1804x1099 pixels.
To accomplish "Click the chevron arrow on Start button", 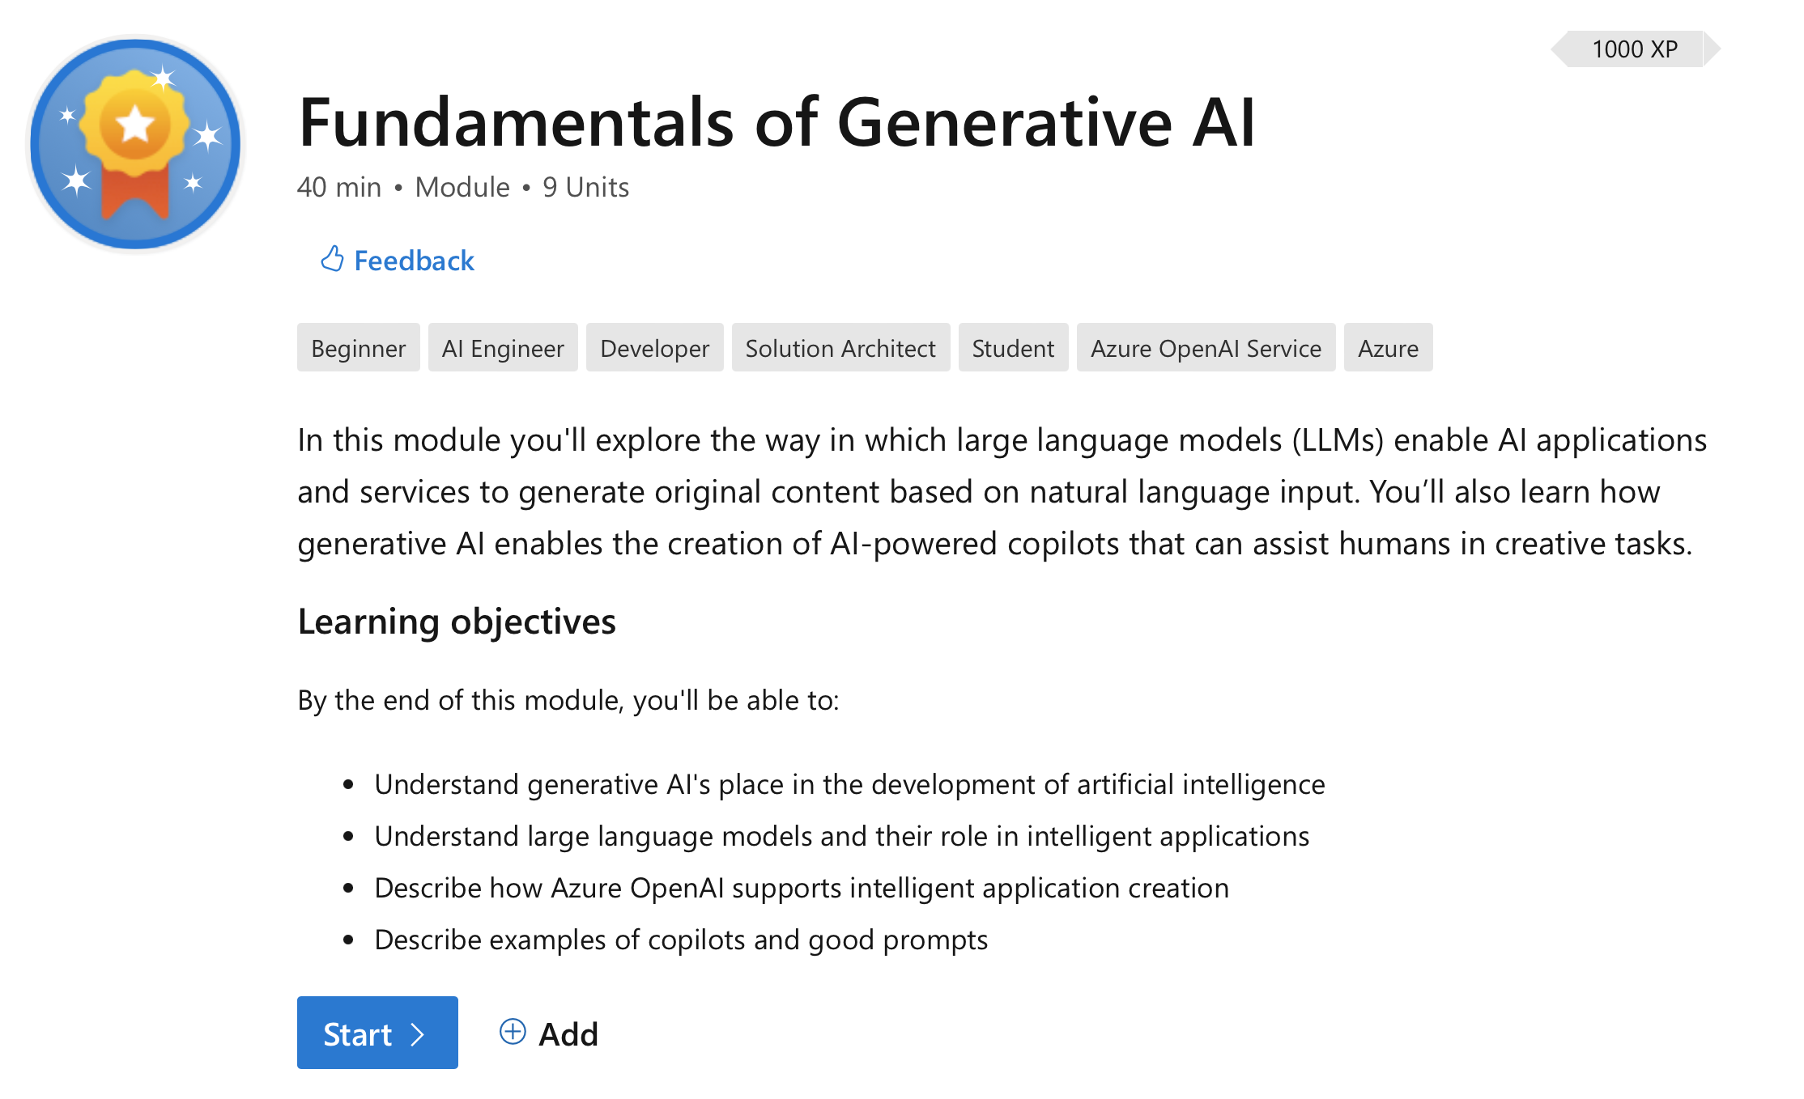I will [x=418, y=1034].
